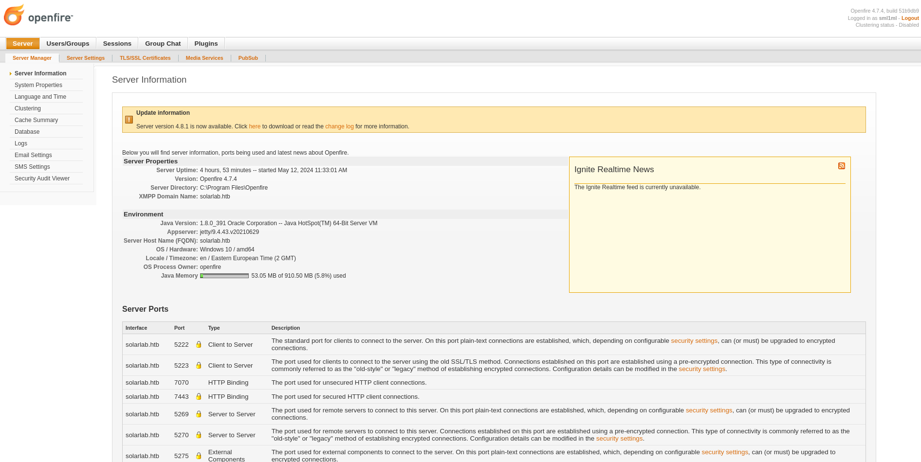921x462 pixels.
Task: Open SMS Settings in the sidebar
Action: click(x=32, y=167)
